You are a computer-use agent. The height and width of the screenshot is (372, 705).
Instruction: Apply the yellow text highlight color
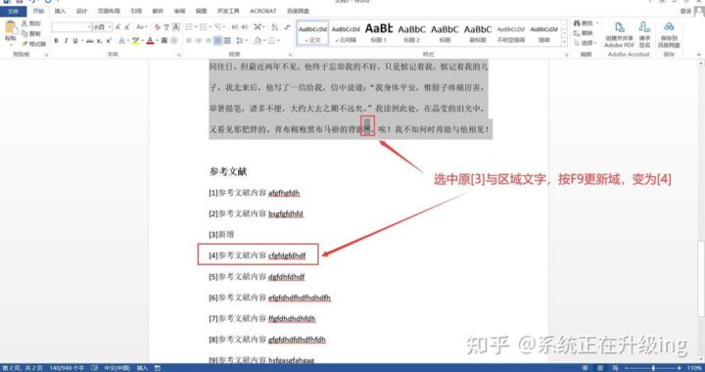[135, 41]
